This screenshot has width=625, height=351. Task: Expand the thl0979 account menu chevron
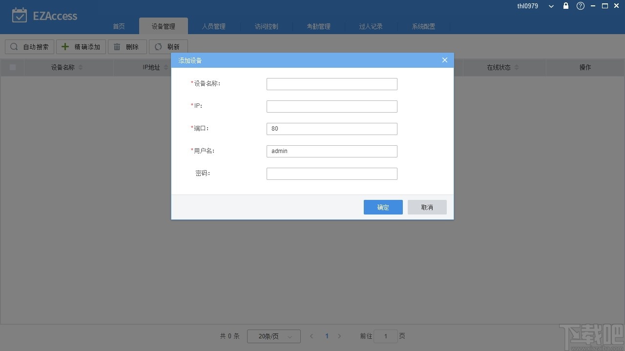pyautogui.click(x=551, y=6)
